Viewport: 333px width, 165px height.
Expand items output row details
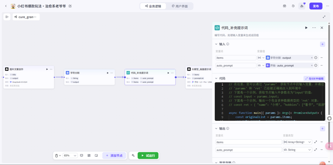(x=316, y=142)
